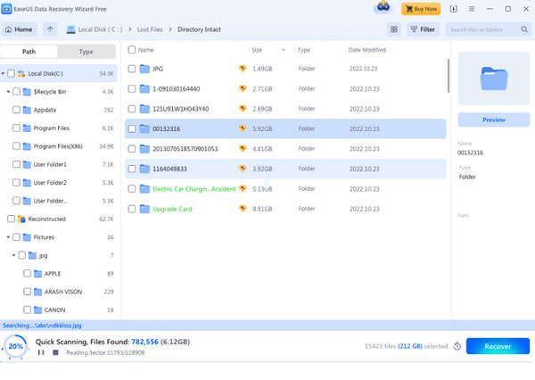Screen dimensions: 535x380
Task: Collapse the $Recycle Bin tree node
Action: pyautogui.click(x=8, y=92)
